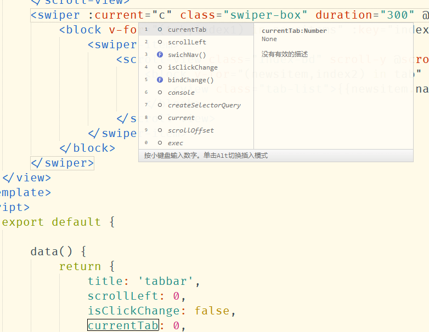Click the duration="300" attribute value
The height and width of the screenshot is (332, 429).
point(397,15)
